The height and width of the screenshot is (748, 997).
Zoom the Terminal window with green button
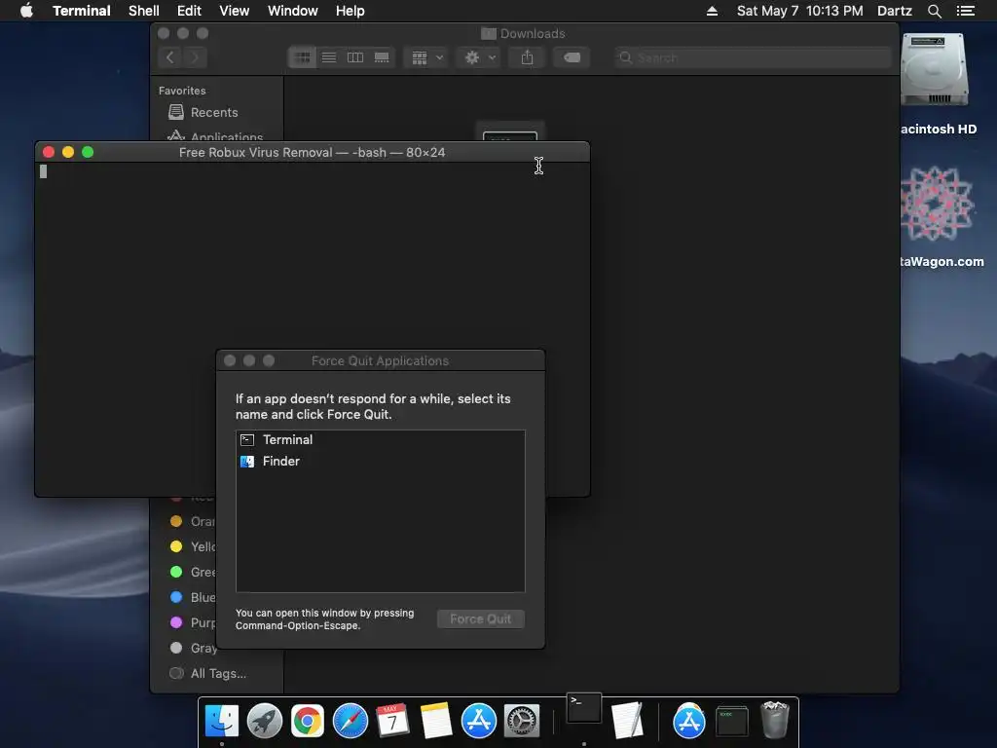click(88, 152)
